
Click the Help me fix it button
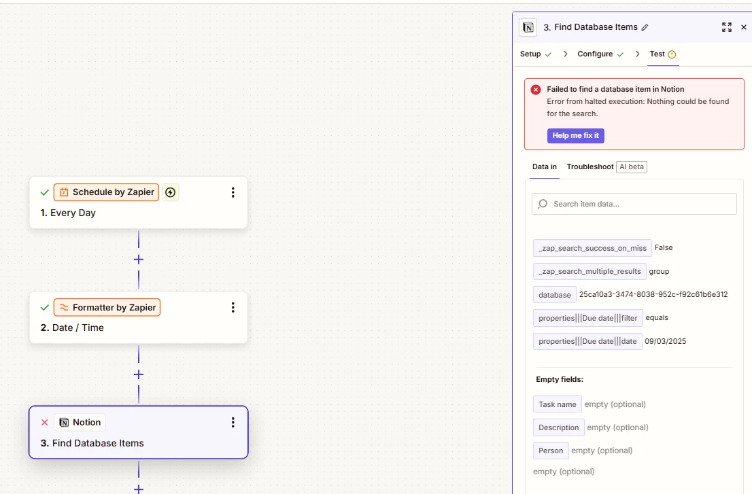point(575,136)
